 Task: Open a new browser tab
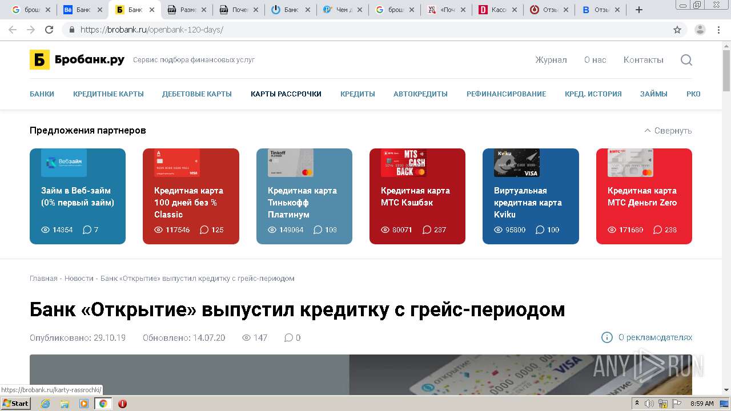coord(639,10)
